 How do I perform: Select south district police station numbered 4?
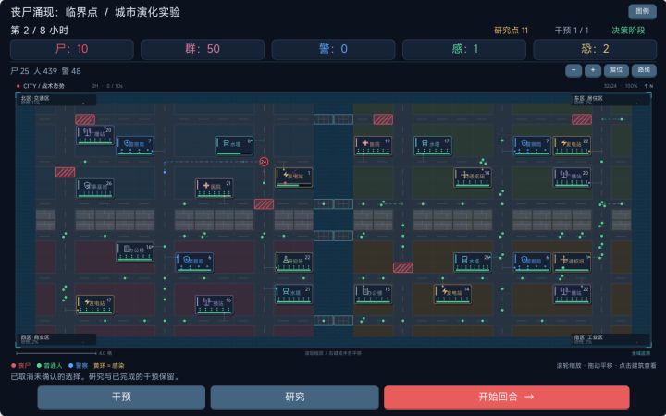point(532,263)
